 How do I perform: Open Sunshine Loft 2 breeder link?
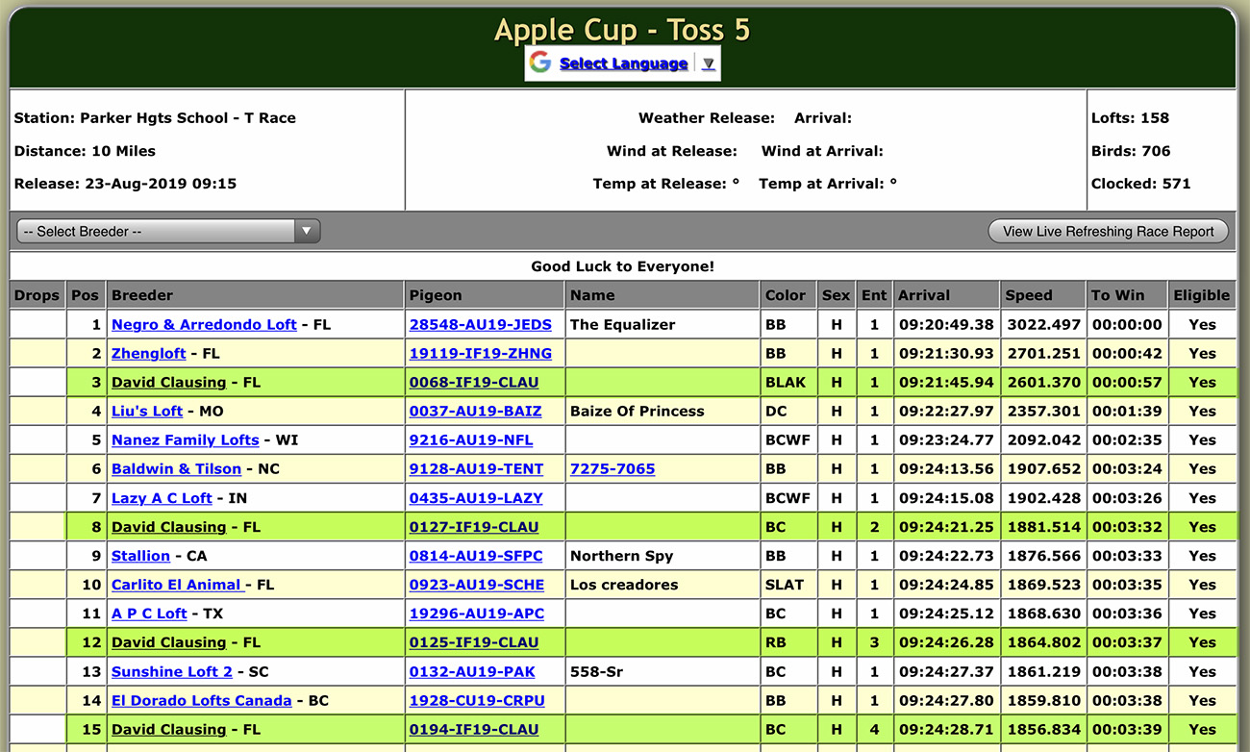[x=171, y=671]
